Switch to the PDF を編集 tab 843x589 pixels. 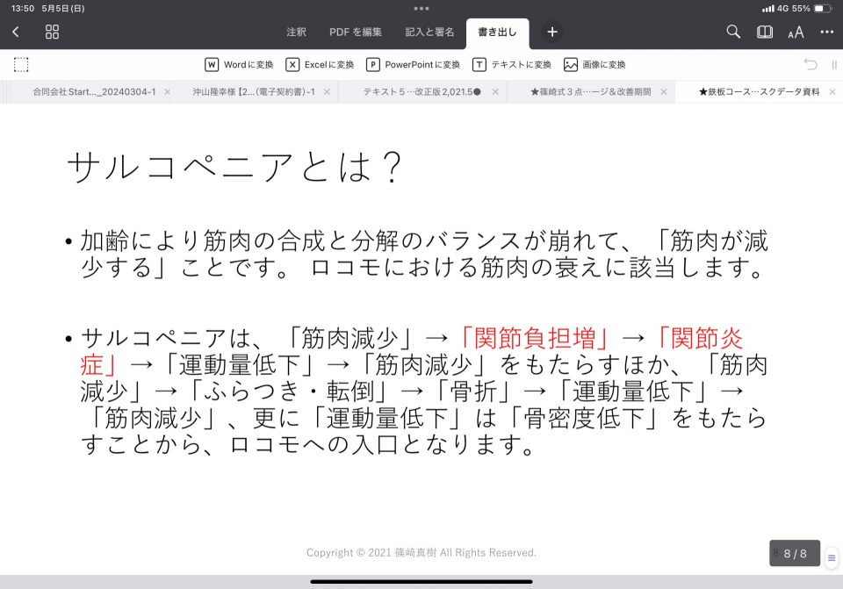[x=356, y=32]
